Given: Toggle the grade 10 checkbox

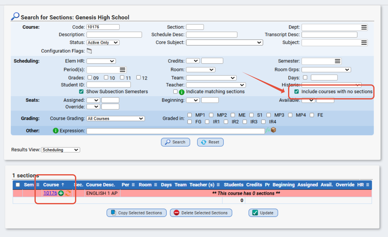Looking at the screenshot, I should (106, 77).
